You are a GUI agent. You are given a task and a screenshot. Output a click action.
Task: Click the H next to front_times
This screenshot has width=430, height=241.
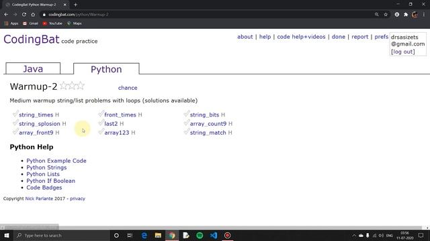pos(140,114)
